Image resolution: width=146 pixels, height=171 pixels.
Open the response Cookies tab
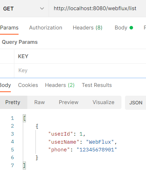click(28, 85)
